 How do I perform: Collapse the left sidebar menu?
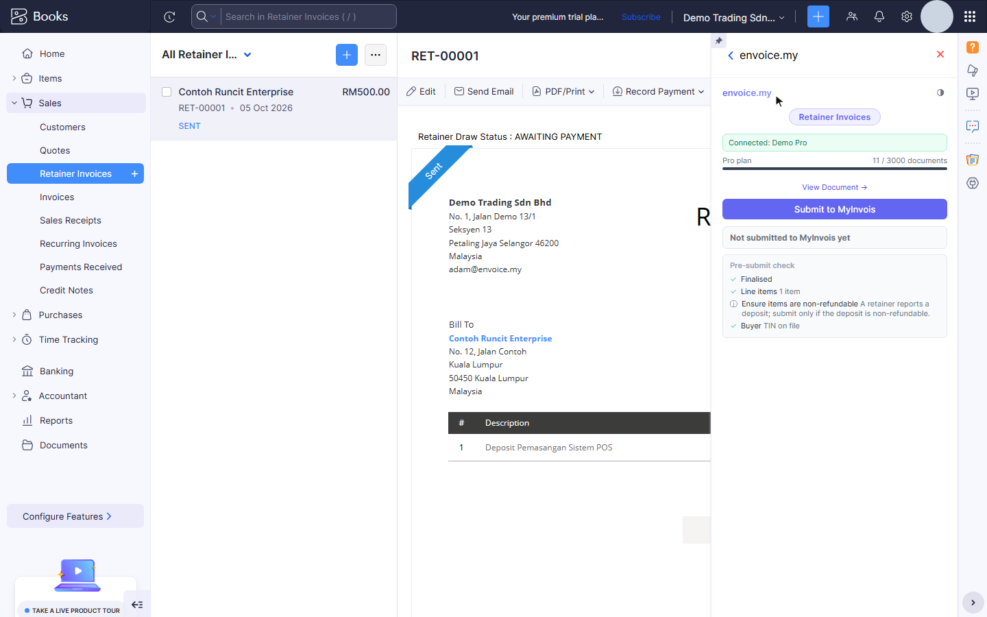(137, 605)
